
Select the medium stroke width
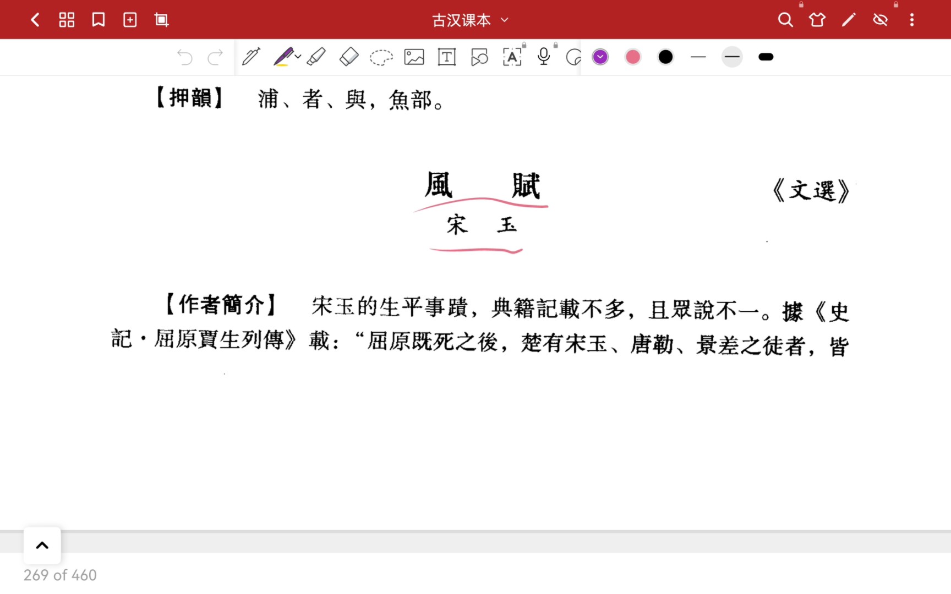click(732, 57)
